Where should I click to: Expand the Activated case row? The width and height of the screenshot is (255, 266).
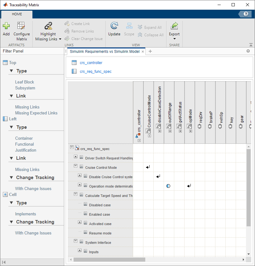pyautogui.click(x=79, y=222)
